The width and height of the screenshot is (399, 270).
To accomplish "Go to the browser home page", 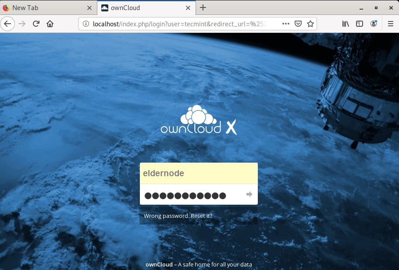I will 50,24.
